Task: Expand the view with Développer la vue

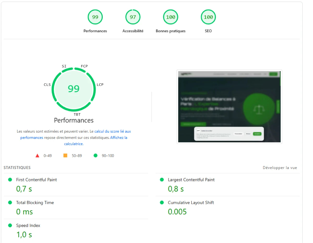Action: (x=280, y=168)
